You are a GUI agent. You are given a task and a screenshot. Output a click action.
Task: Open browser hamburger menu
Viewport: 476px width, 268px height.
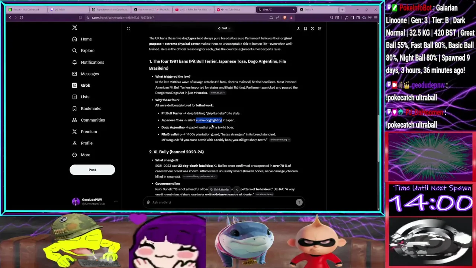point(376,17)
